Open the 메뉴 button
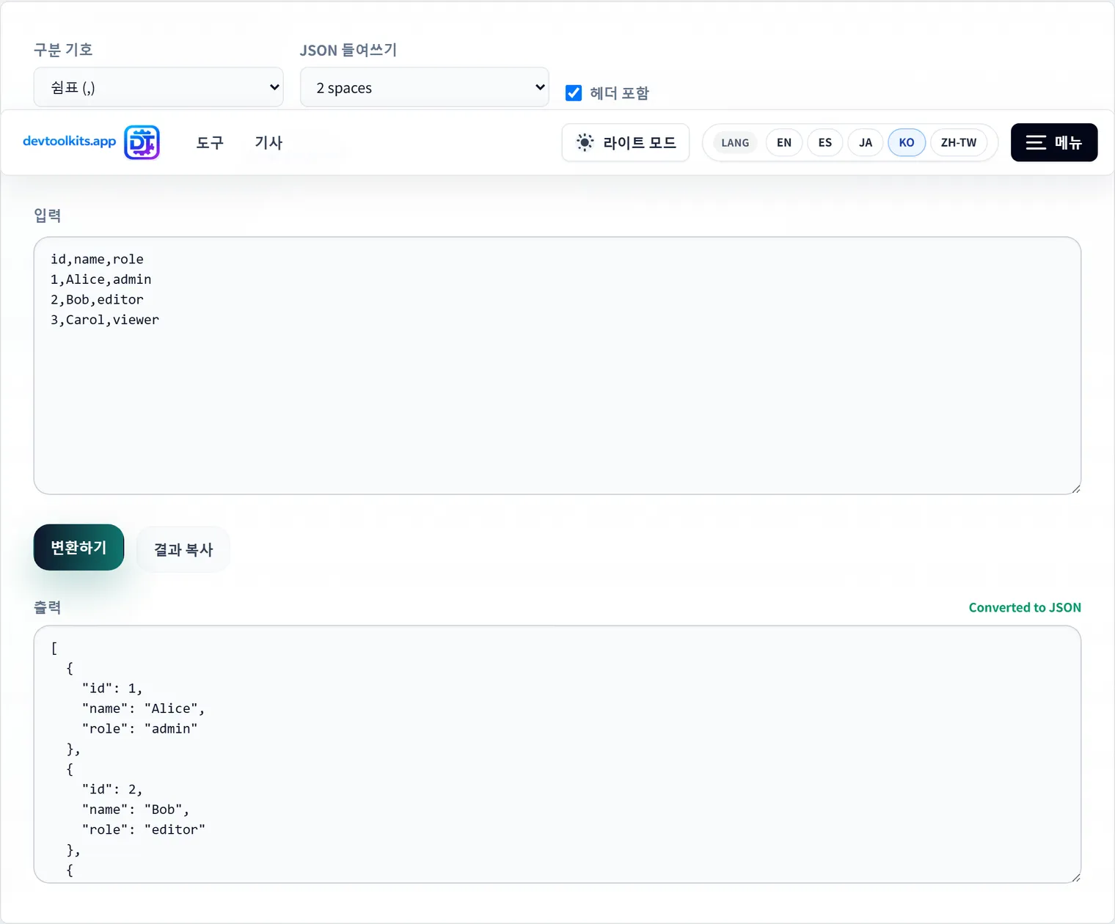The height and width of the screenshot is (924, 1115). 1054,142
